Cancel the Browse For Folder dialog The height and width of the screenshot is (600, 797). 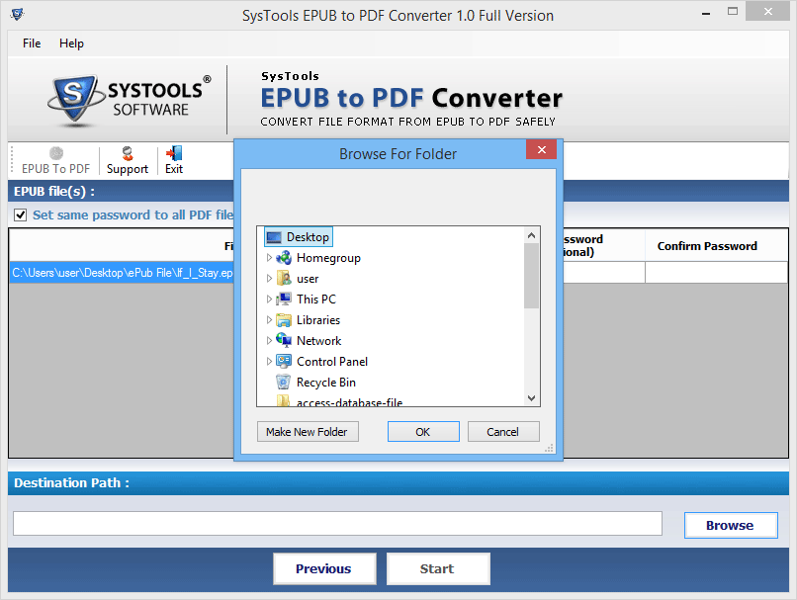point(503,432)
